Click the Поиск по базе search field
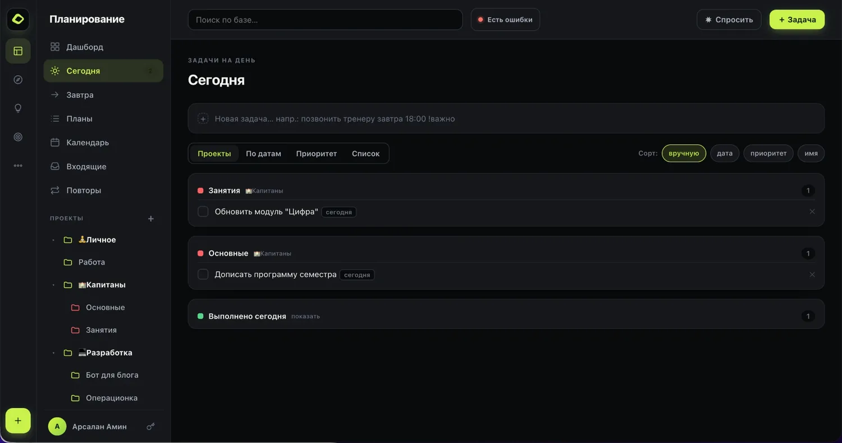842x443 pixels. (x=325, y=20)
